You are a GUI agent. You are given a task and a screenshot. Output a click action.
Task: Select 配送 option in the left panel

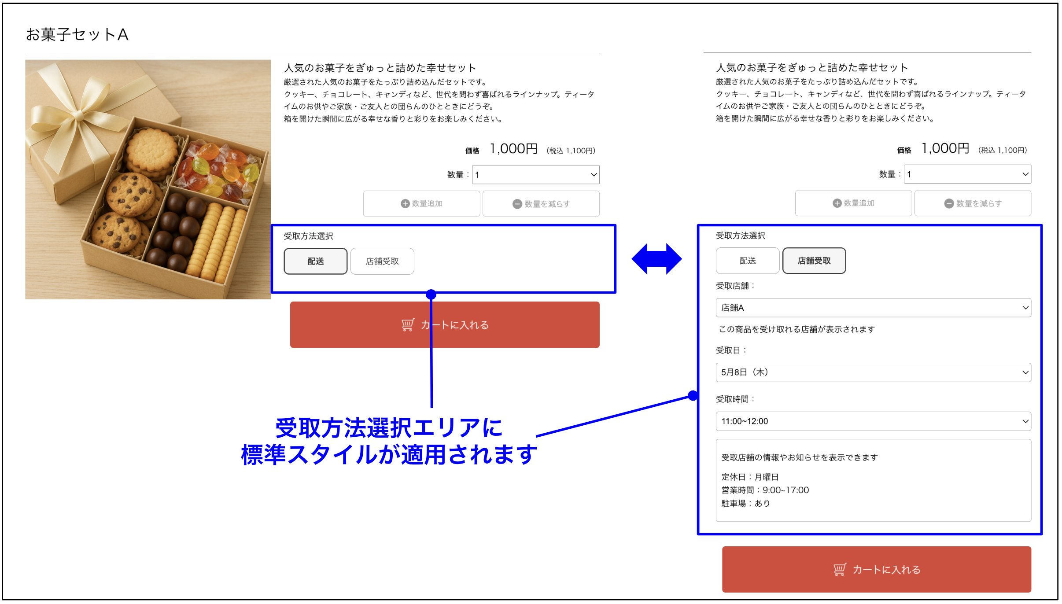click(316, 261)
